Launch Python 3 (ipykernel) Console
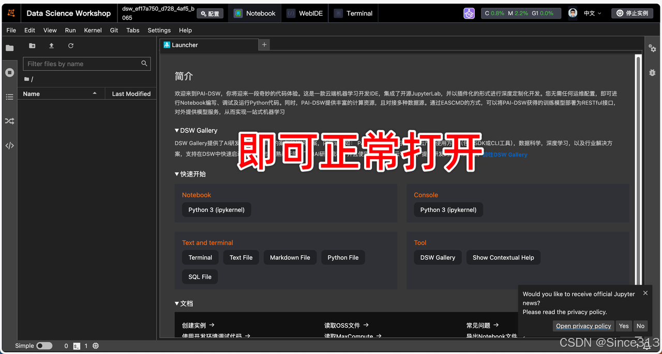This screenshot has width=662, height=354. (448, 210)
